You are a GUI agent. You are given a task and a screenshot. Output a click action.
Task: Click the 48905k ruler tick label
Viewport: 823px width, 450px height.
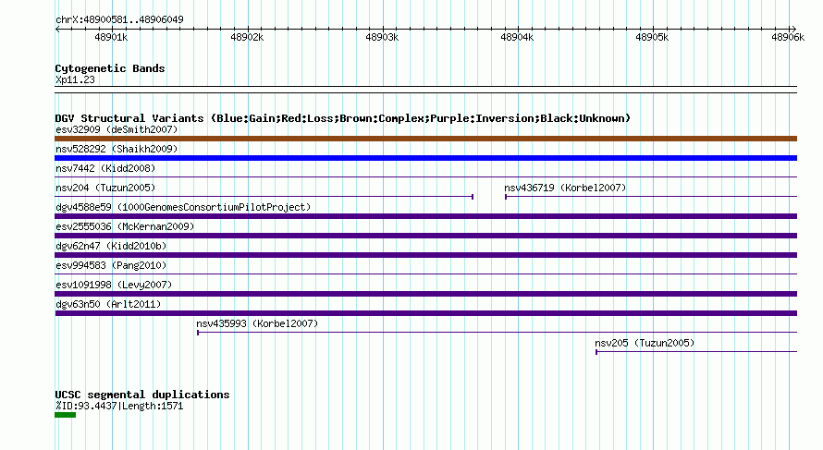pyautogui.click(x=652, y=37)
